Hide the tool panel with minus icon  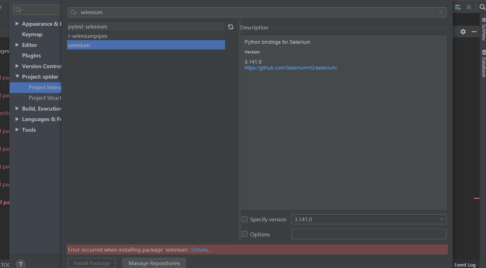coord(474,32)
